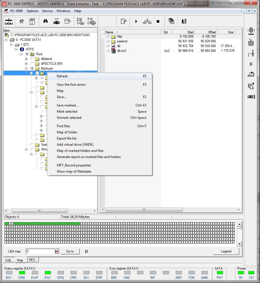The width and height of the screenshot is (260, 283).
Task: Click the Go to button
Action: [x=70, y=251]
